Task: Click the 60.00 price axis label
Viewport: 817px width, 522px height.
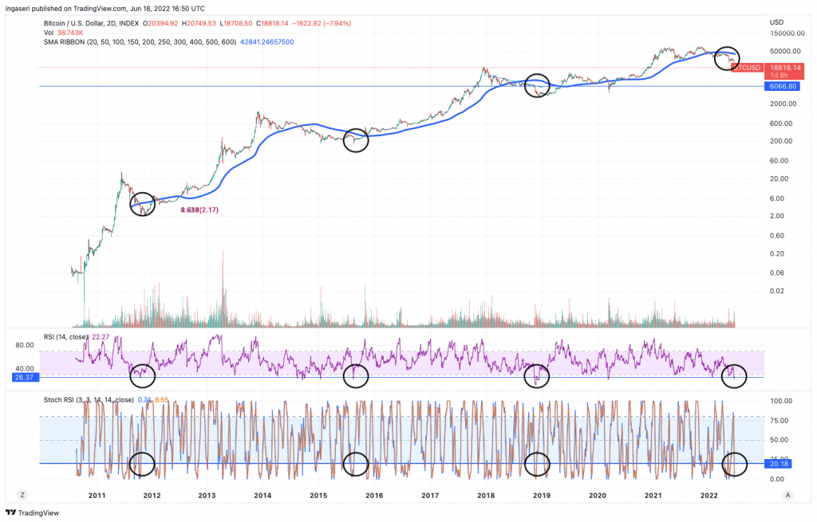Action: click(x=779, y=160)
